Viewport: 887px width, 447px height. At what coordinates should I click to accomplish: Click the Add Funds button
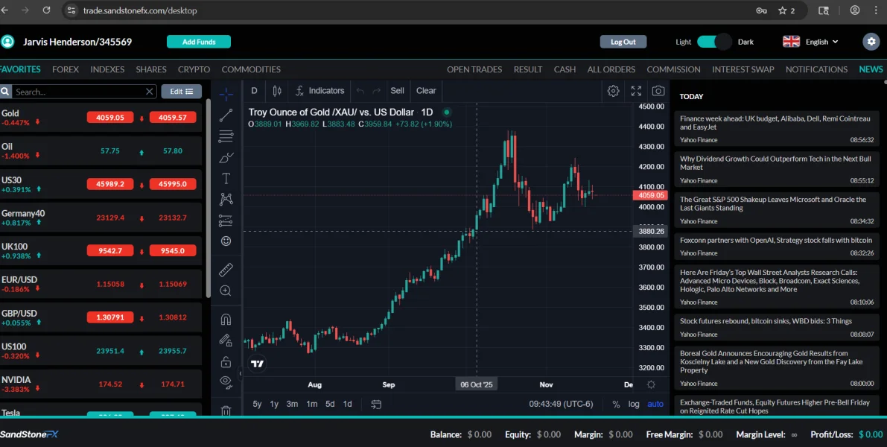199,42
